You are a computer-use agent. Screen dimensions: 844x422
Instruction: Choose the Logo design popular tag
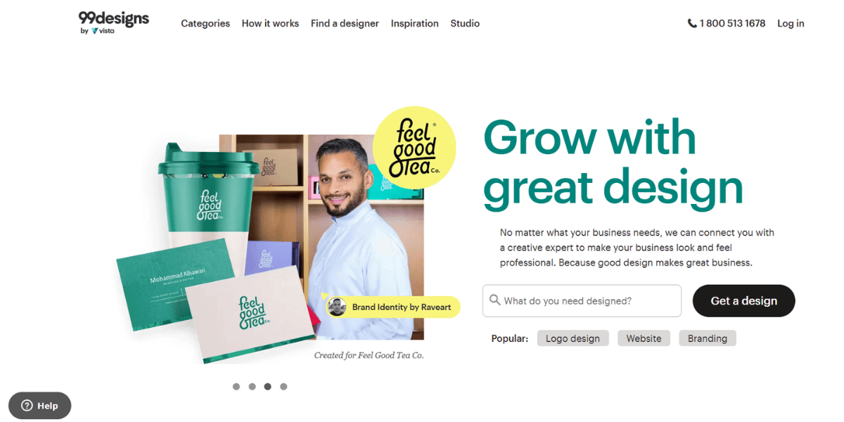[x=573, y=338]
